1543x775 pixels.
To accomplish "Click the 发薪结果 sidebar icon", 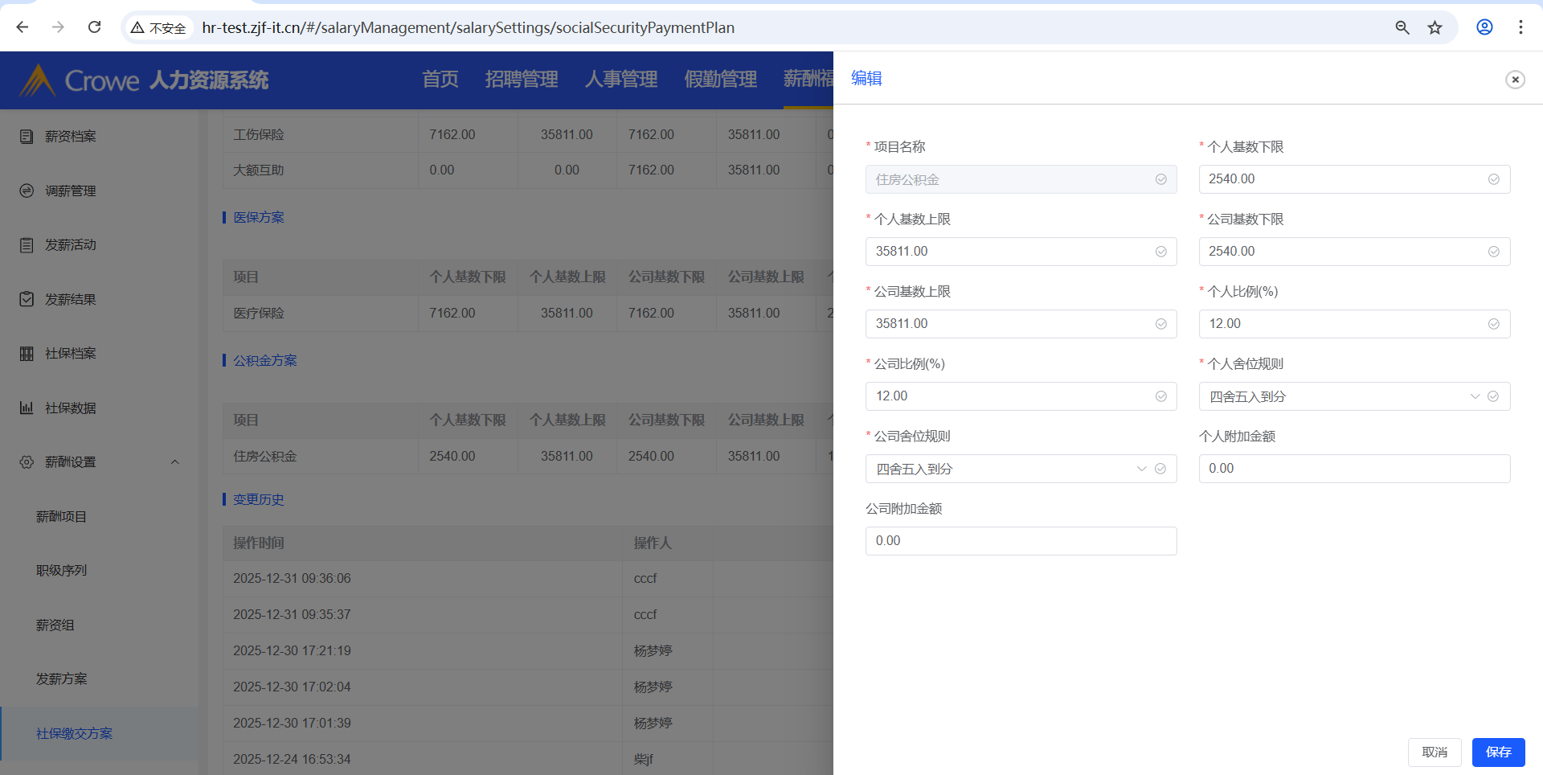I will click(x=27, y=299).
